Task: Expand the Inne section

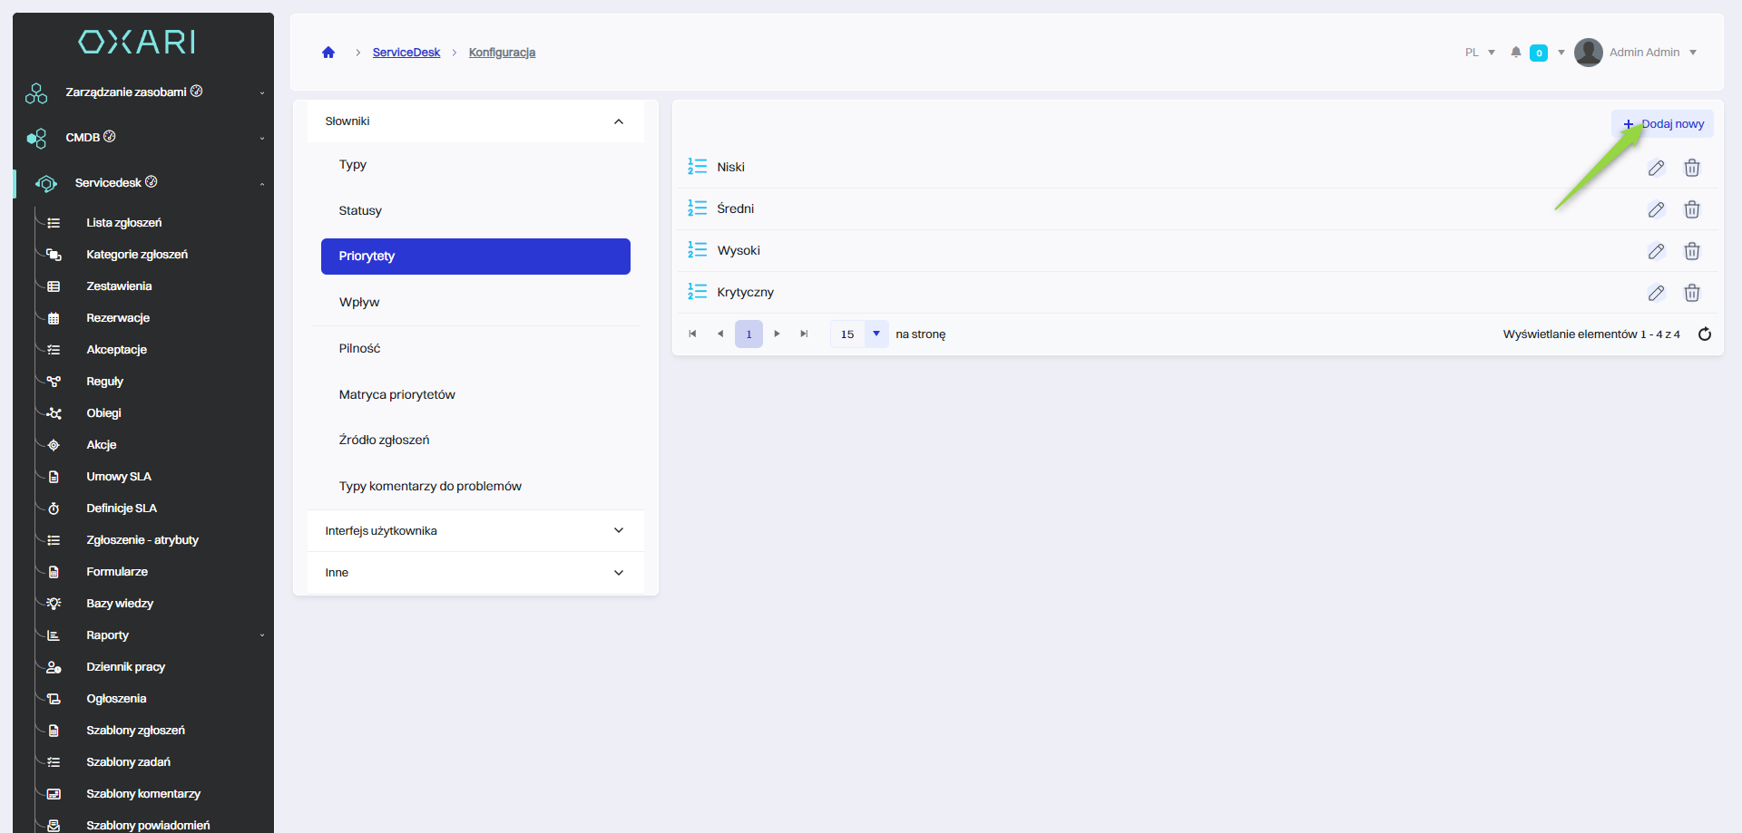Action: pos(618,573)
